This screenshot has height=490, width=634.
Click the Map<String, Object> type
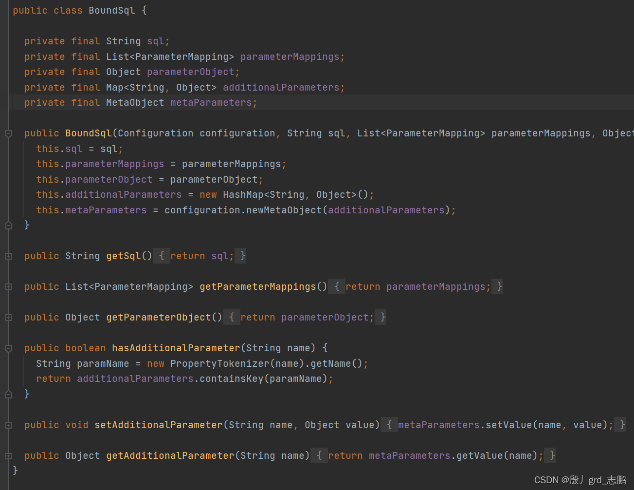[162, 88]
